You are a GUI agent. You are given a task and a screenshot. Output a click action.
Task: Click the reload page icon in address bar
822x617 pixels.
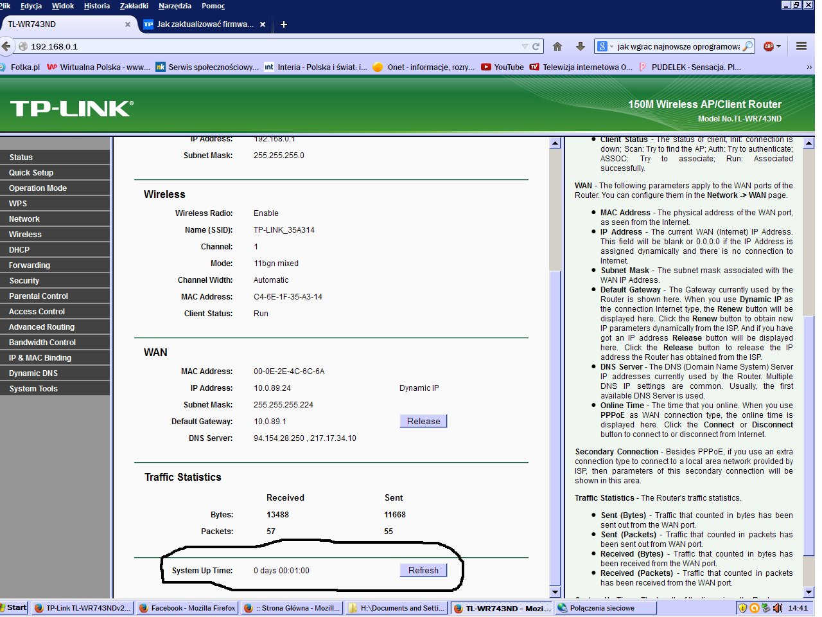[536, 46]
